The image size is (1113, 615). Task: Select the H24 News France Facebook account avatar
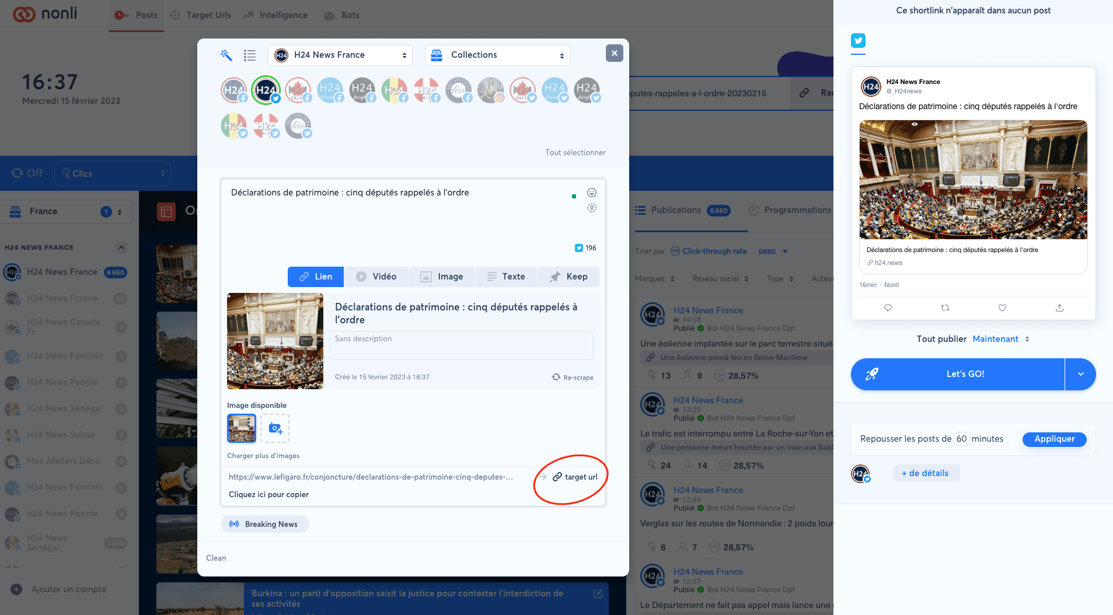(x=234, y=90)
